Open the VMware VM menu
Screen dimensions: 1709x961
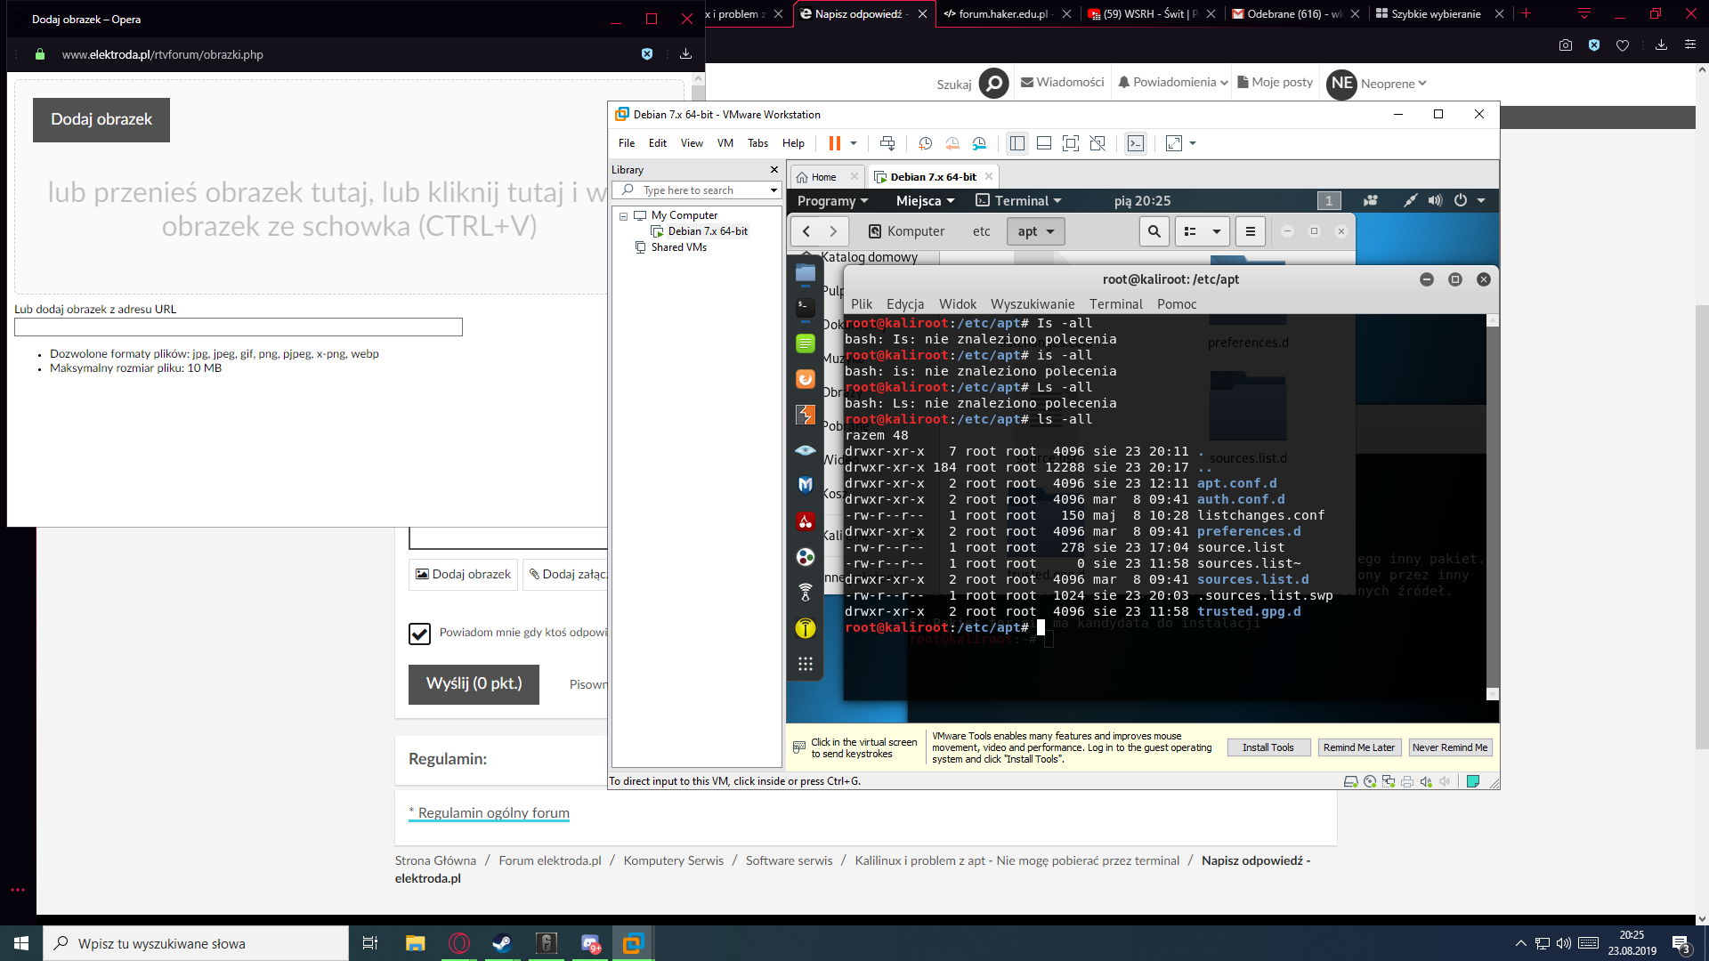click(725, 143)
